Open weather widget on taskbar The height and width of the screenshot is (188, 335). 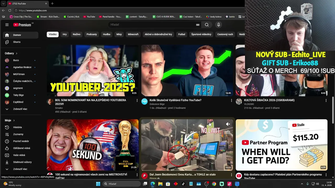[13, 184]
